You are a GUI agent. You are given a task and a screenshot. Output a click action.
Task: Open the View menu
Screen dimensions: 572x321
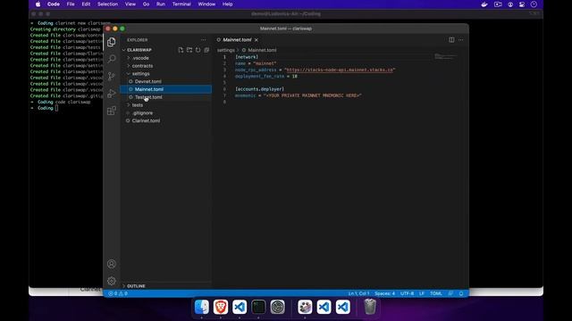tap(130, 4)
